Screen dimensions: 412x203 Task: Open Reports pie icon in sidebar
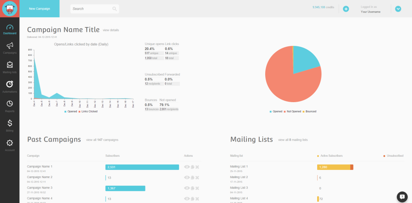pyautogui.click(x=10, y=103)
